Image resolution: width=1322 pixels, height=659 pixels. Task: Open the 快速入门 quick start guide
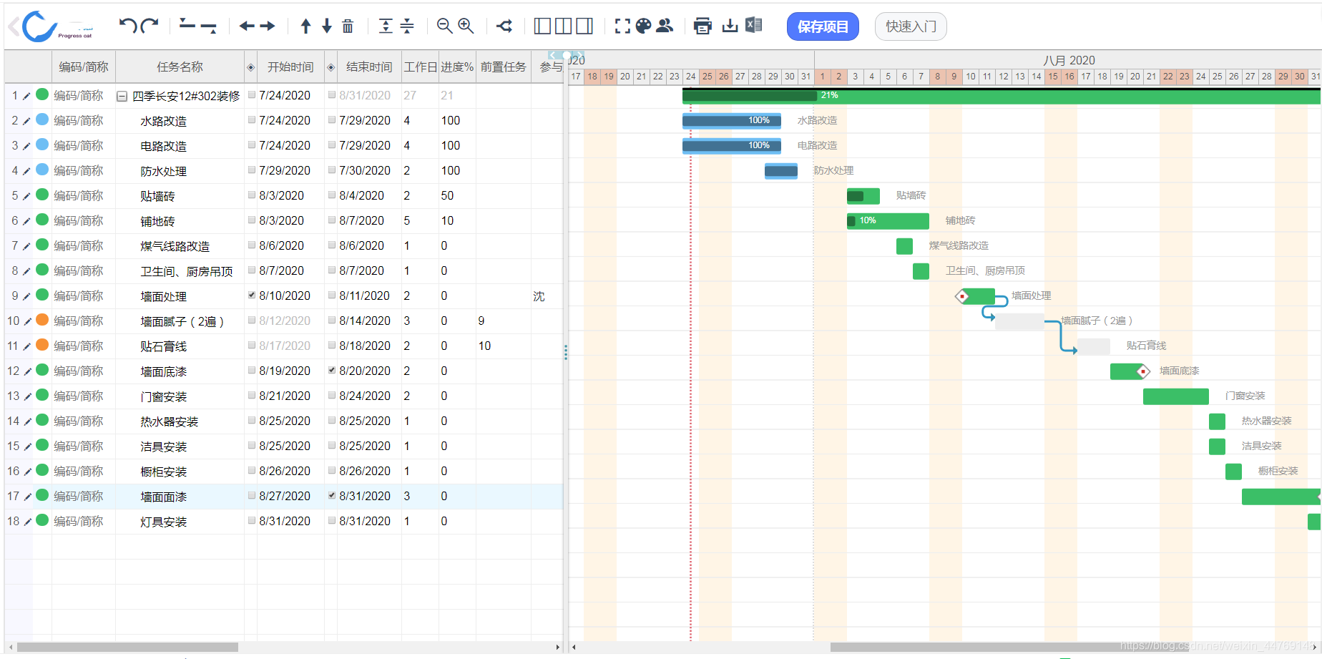click(911, 26)
